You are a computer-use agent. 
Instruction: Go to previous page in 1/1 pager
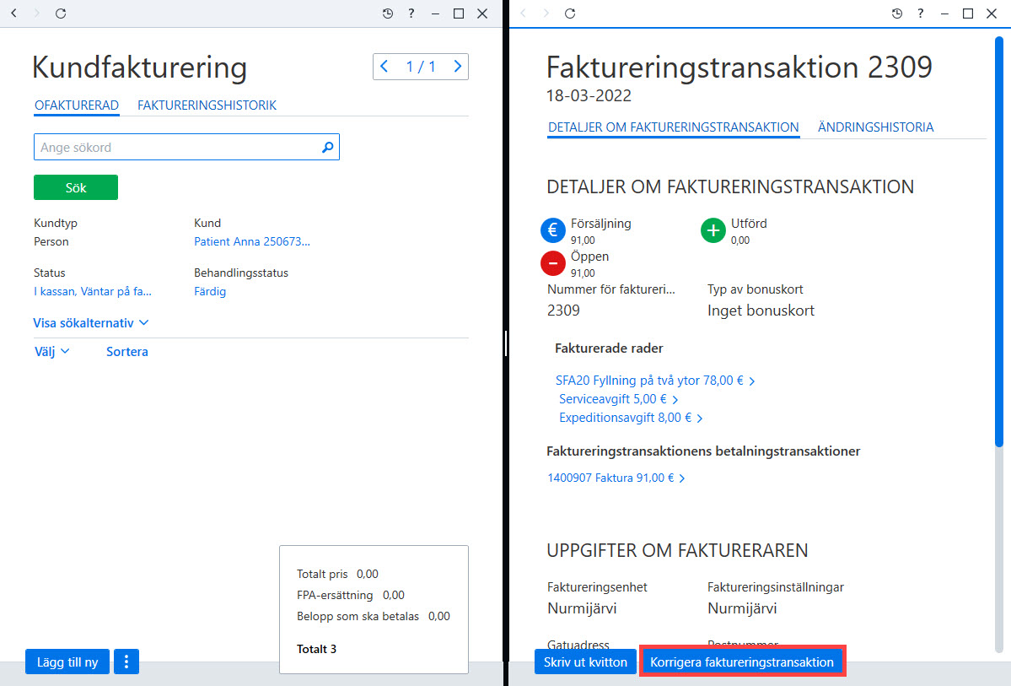pyautogui.click(x=385, y=67)
